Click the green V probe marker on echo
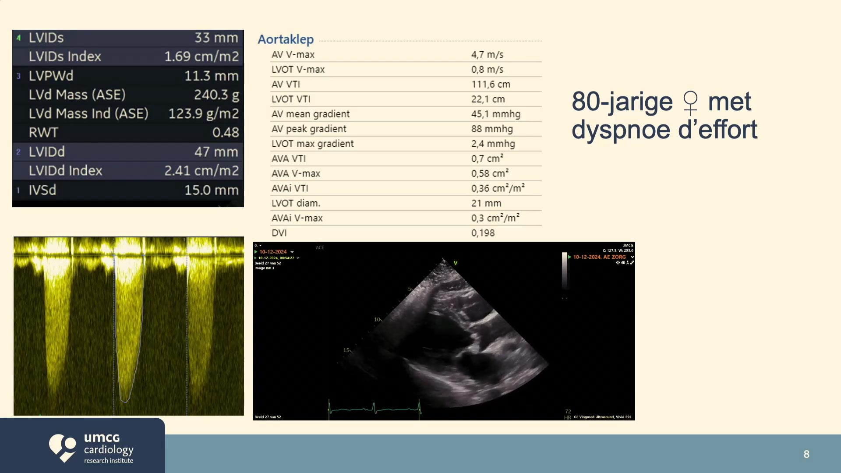841x473 pixels. tap(456, 263)
